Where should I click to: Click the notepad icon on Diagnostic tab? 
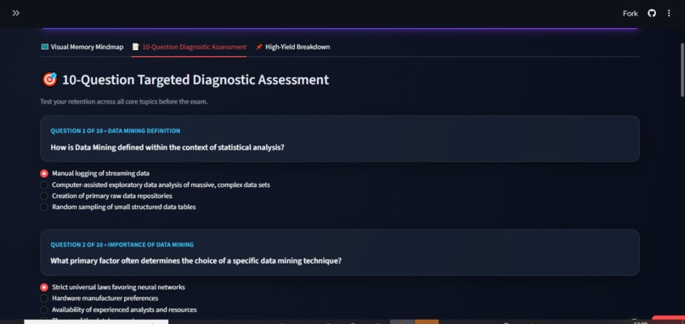(135, 47)
